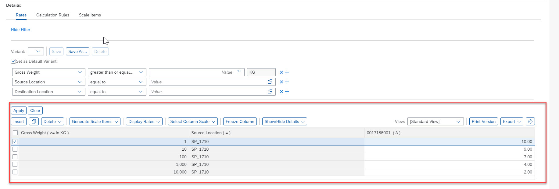The image size is (559, 189).
Task: Deselect the row with gross weight 1
Action: pyautogui.click(x=15, y=142)
